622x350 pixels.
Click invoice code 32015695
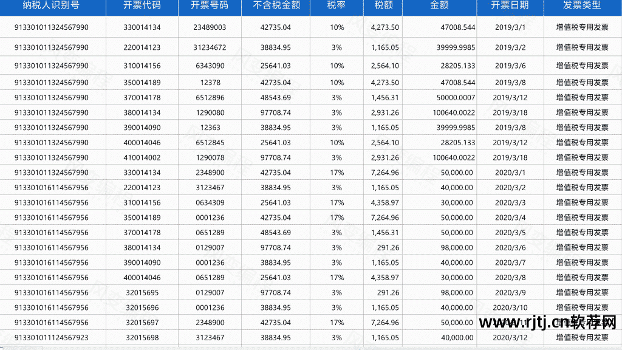coord(142,293)
